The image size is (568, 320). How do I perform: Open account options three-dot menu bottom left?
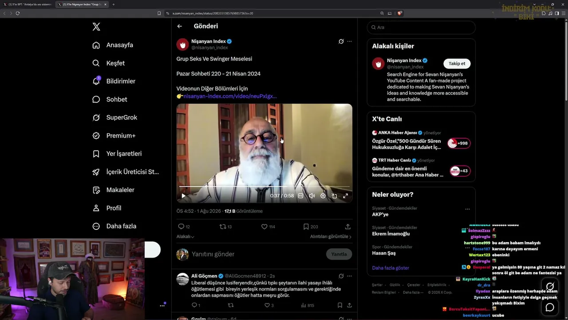[x=162, y=305]
